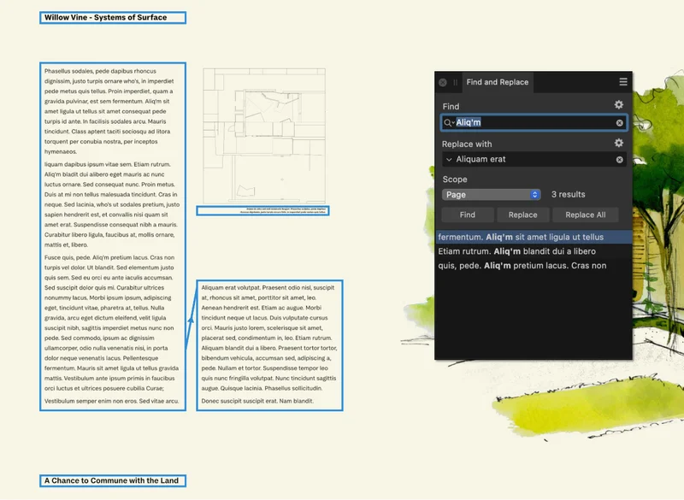Click the search magnifier history dropdown
This screenshot has width=684, height=500.
pyautogui.click(x=448, y=123)
